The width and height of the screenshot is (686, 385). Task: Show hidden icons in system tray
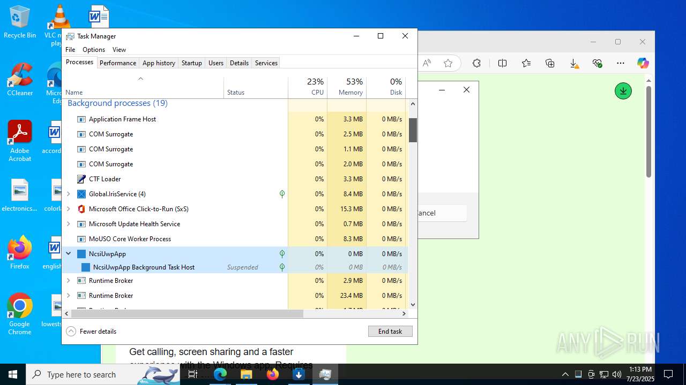coord(565,374)
